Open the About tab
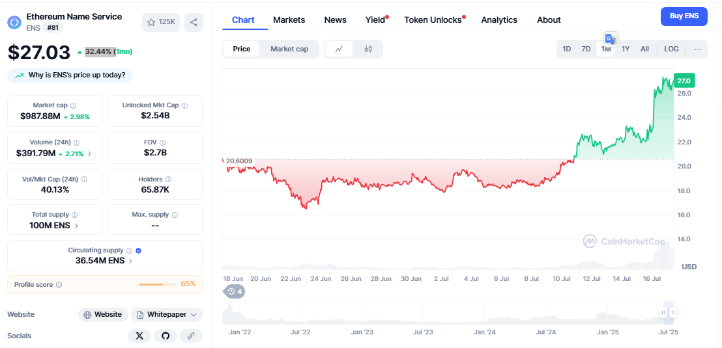Screen dimensions: 722x348 [x=549, y=20]
